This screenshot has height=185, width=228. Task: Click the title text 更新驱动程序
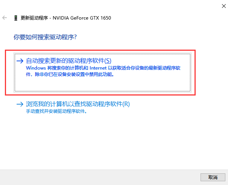[34, 18]
